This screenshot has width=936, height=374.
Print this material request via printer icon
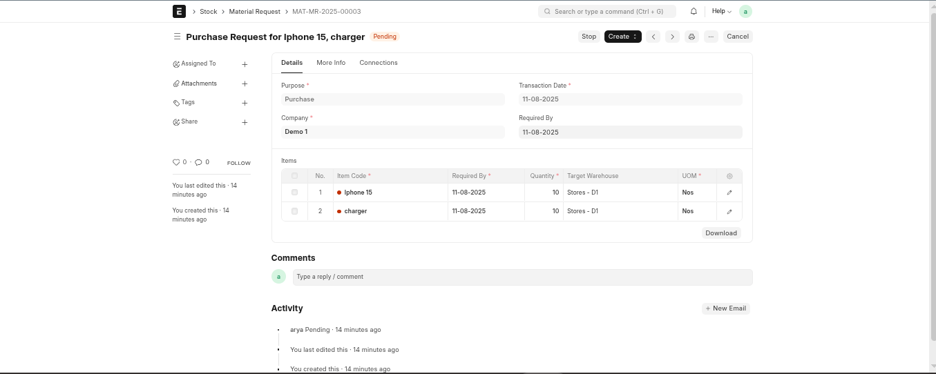tap(691, 37)
